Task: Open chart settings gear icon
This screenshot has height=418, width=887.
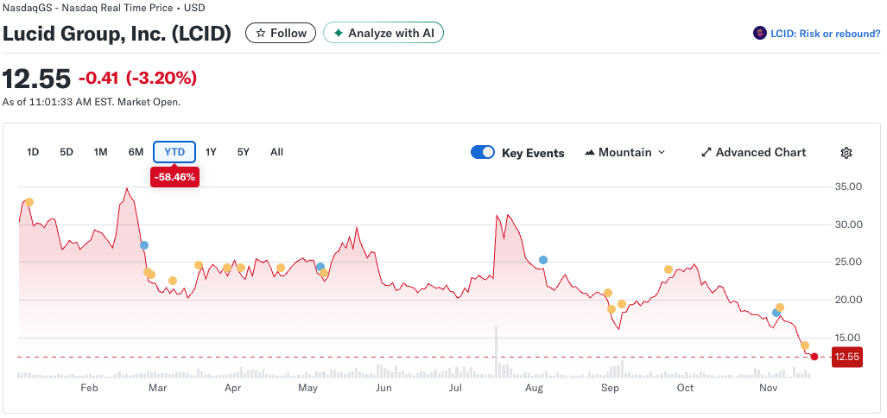Action: click(x=846, y=153)
